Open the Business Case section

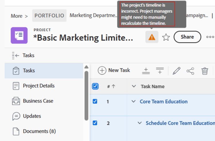pyautogui.click(x=38, y=101)
